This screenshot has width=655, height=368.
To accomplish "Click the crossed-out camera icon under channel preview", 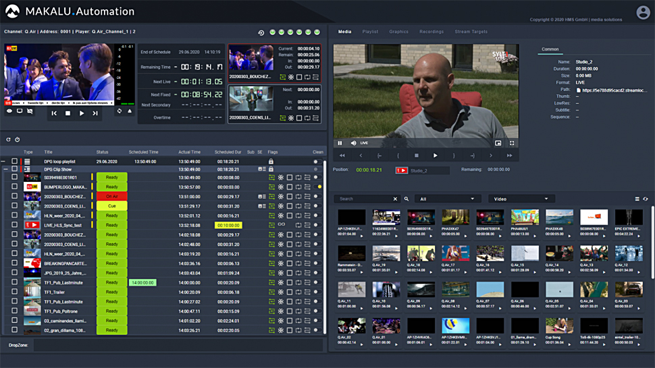I will tap(30, 111).
